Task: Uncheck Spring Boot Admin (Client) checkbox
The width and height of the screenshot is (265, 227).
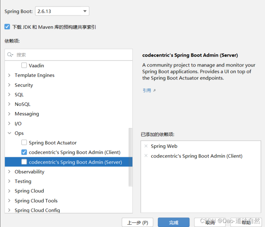Action: click(x=24, y=152)
